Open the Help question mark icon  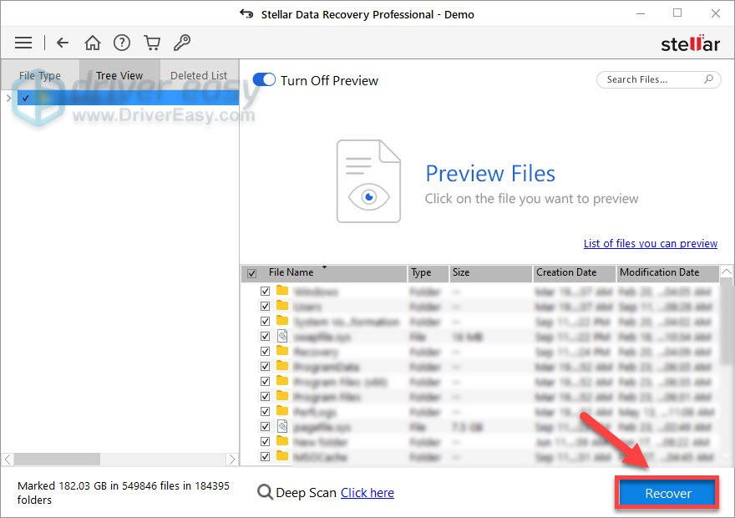point(122,43)
